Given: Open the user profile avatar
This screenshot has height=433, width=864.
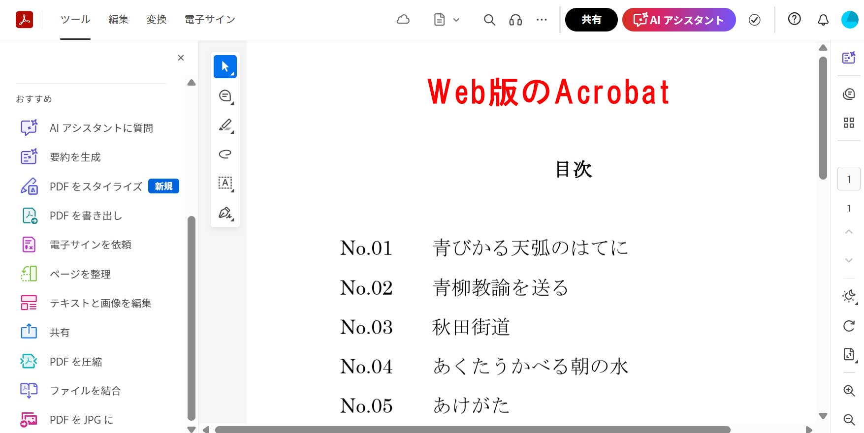Looking at the screenshot, I should click(850, 20).
